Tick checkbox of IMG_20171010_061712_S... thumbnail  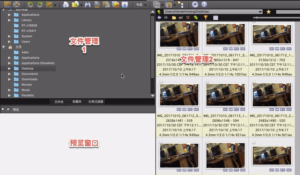point(161,82)
